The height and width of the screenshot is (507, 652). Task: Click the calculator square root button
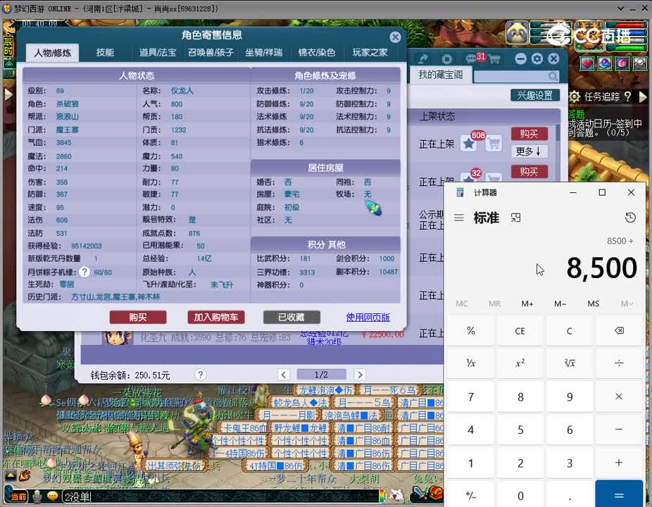click(x=569, y=363)
